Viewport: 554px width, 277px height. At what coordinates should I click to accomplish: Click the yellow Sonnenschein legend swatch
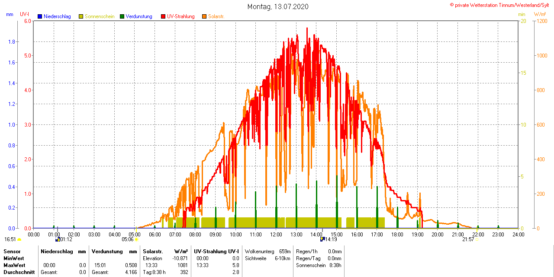(81, 16)
